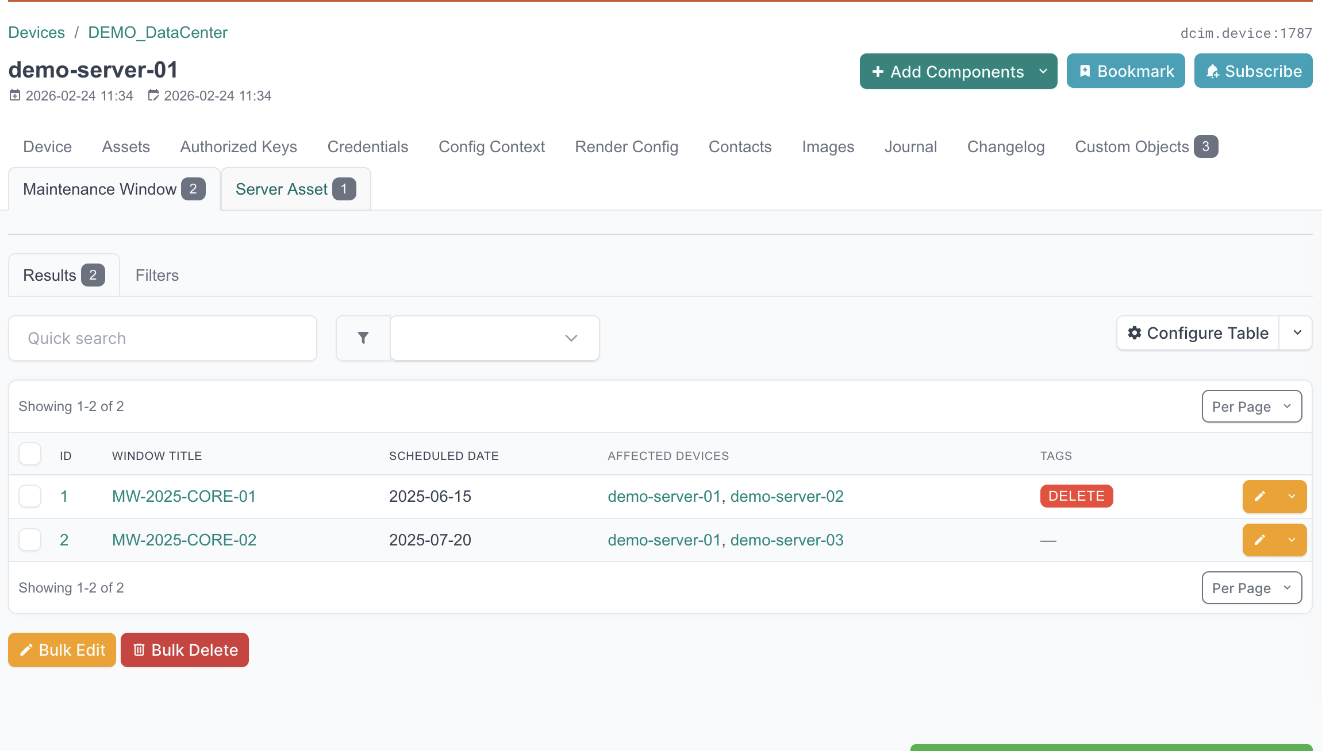Open the Configure Table caret menu
This screenshot has height=751, width=1322.
(1297, 333)
